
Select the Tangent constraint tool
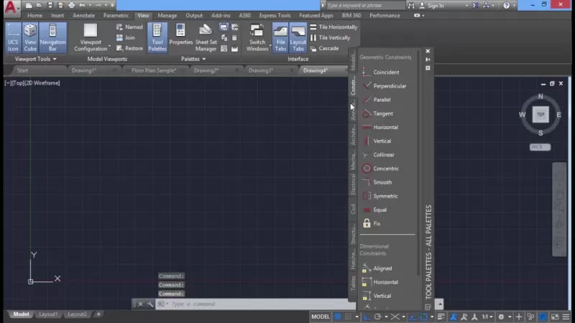point(378,113)
